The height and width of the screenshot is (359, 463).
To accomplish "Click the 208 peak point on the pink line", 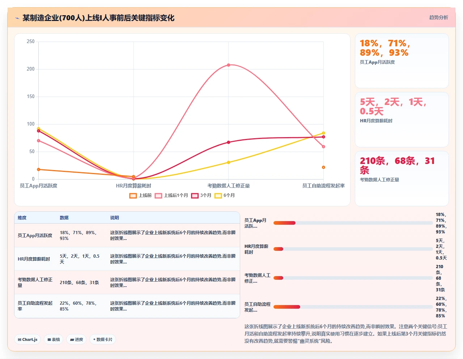I will tap(229, 65).
